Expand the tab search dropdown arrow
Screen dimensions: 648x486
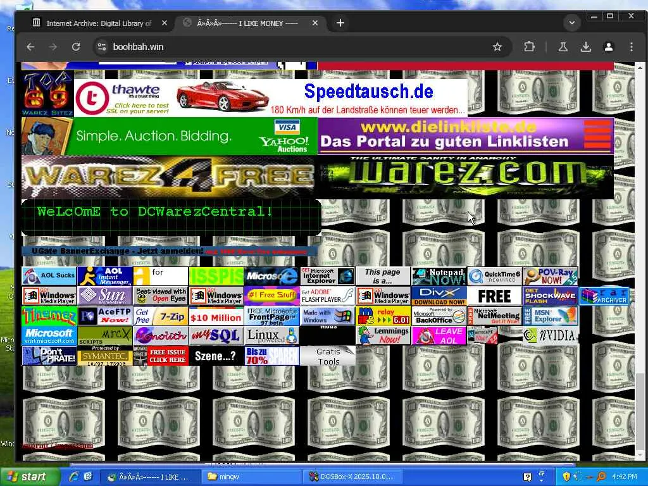point(572,23)
